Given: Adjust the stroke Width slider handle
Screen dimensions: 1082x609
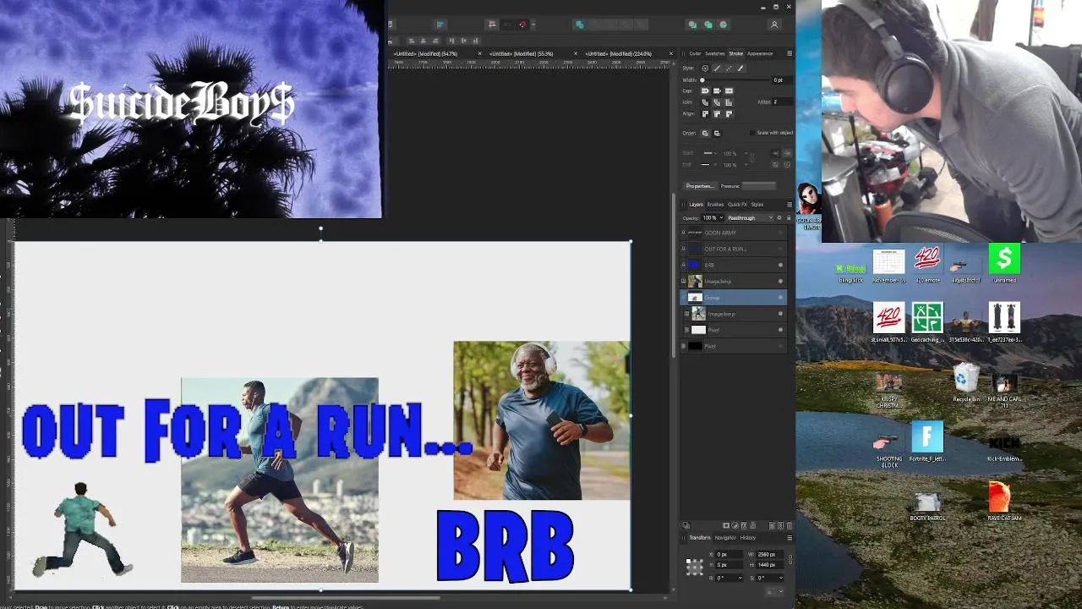Looking at the screenshot, I should (702, 80).
